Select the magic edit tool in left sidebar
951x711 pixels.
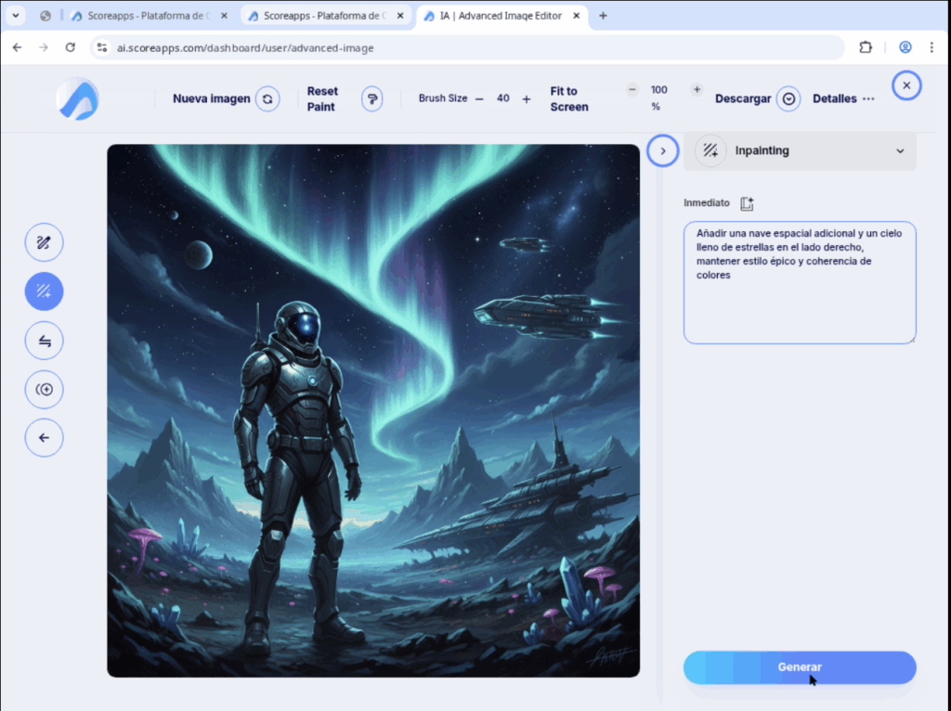[x=44, y=243]
